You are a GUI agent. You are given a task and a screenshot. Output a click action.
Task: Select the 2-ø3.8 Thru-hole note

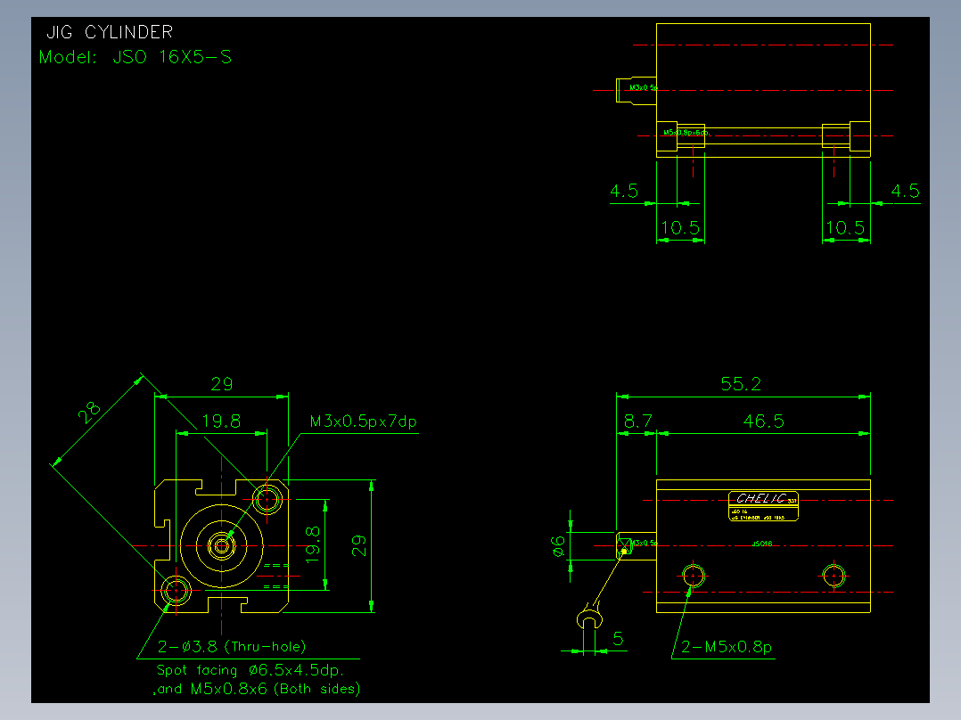232,646
